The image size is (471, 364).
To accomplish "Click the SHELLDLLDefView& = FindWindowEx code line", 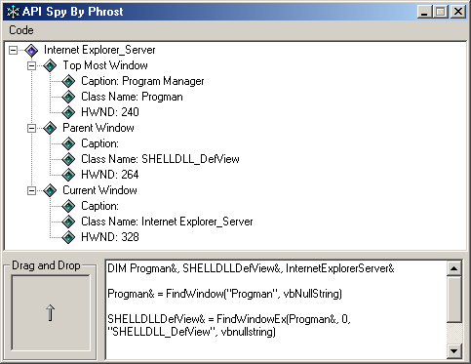I will tap(229, 325).
